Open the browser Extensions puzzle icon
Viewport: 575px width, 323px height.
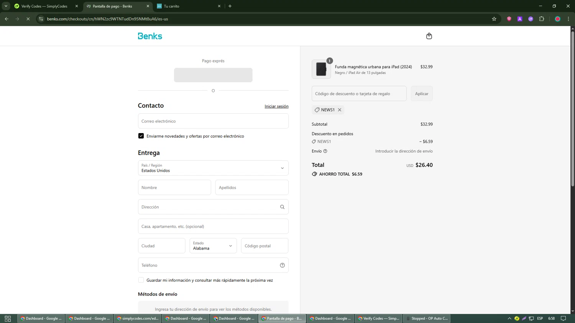tap(542, 19)
